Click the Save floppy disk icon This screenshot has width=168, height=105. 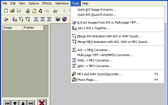click(x=19, y=11)
